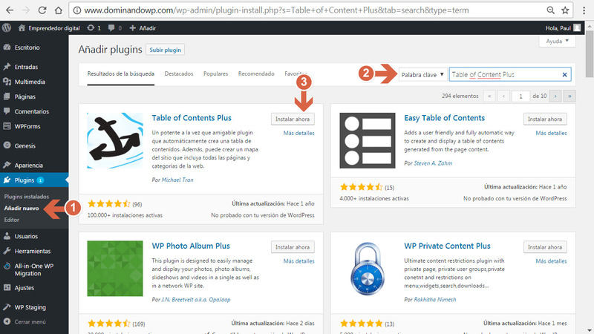Switch to the Recomendado tab
The image size is (594, 334).
(256, 73)
